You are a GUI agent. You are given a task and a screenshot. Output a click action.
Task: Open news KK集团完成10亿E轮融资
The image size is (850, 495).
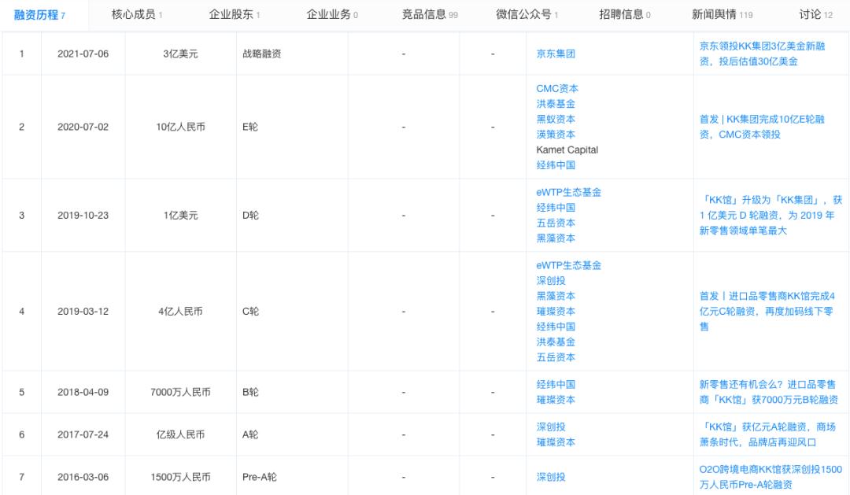[x=762, y=127]
